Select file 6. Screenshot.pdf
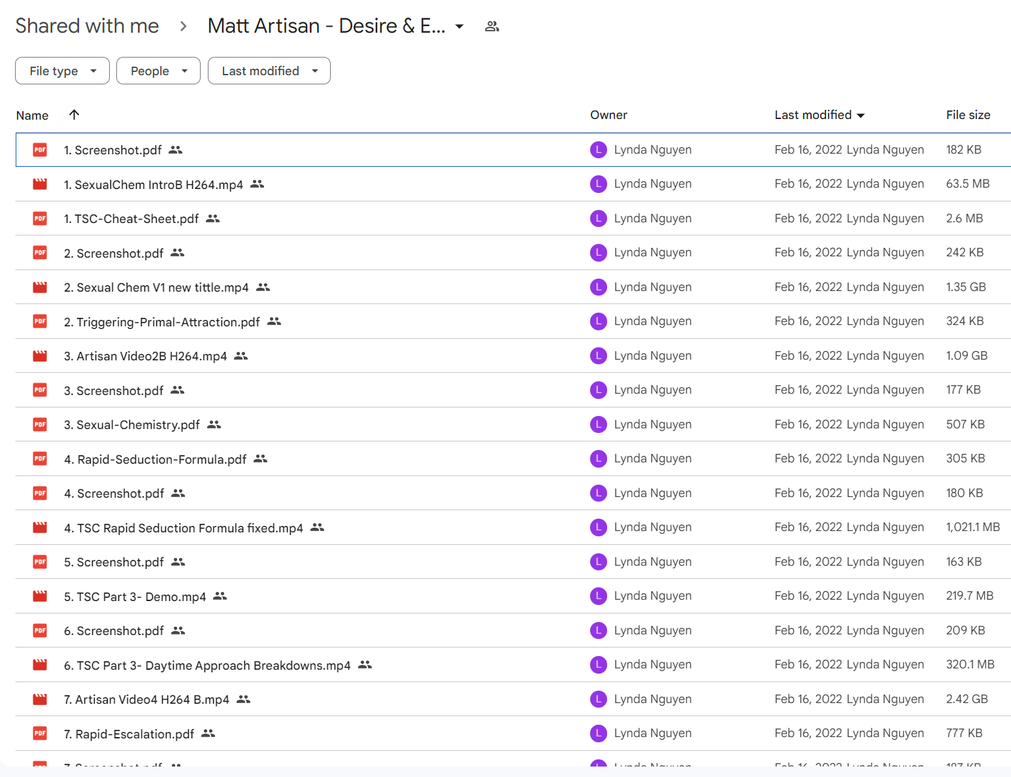 (513, 630)
